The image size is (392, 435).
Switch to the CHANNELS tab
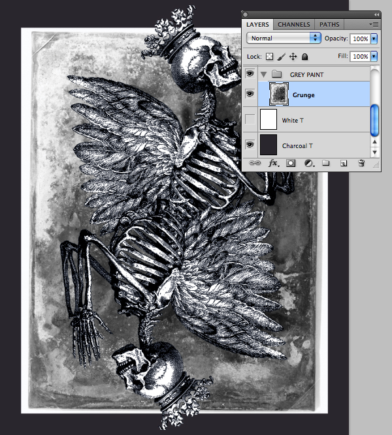(x=294, y=24)
